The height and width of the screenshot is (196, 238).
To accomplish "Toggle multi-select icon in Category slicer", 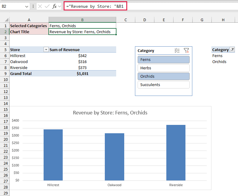I will coord(177,50).
